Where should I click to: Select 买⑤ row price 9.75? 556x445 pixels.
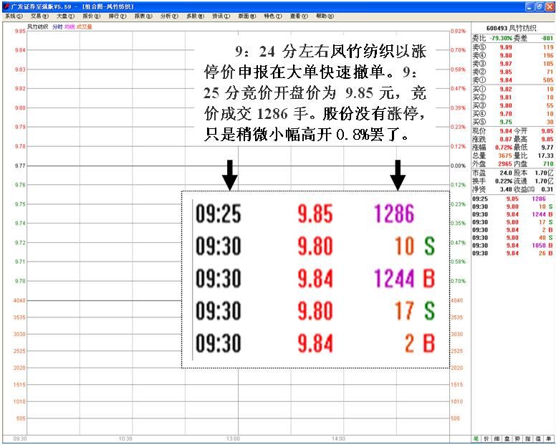click(506, 122)
